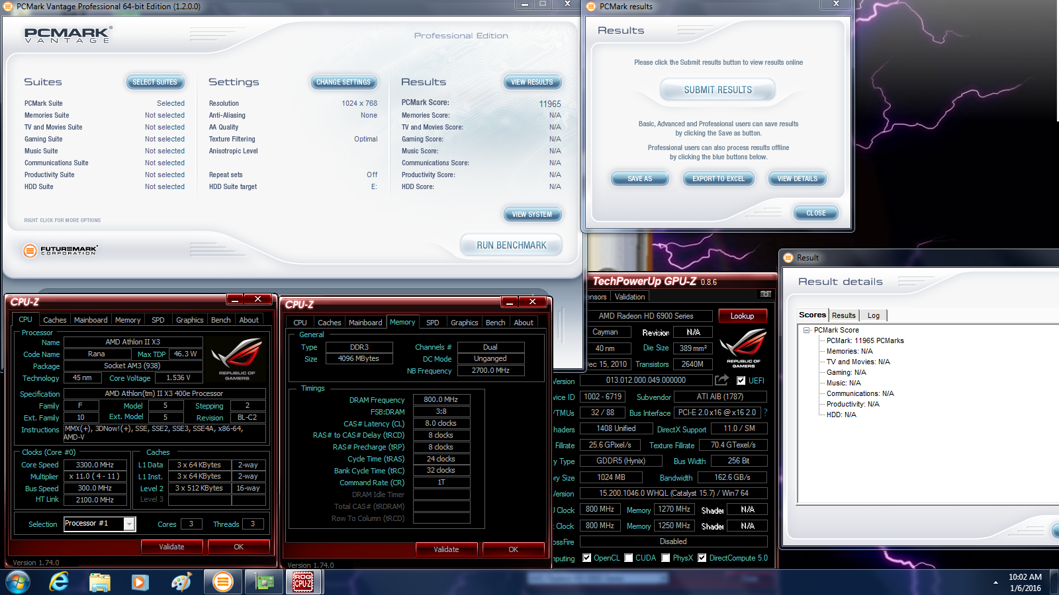
Task: Click the PCMark Score value 11965
Action: (550, 104)
